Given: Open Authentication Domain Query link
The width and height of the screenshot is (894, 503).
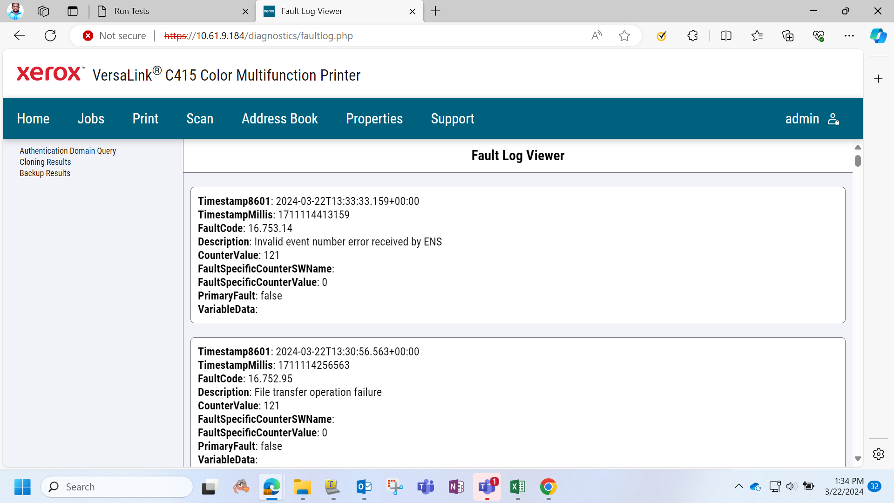Looking at the screenshot, I should [68, 151].
